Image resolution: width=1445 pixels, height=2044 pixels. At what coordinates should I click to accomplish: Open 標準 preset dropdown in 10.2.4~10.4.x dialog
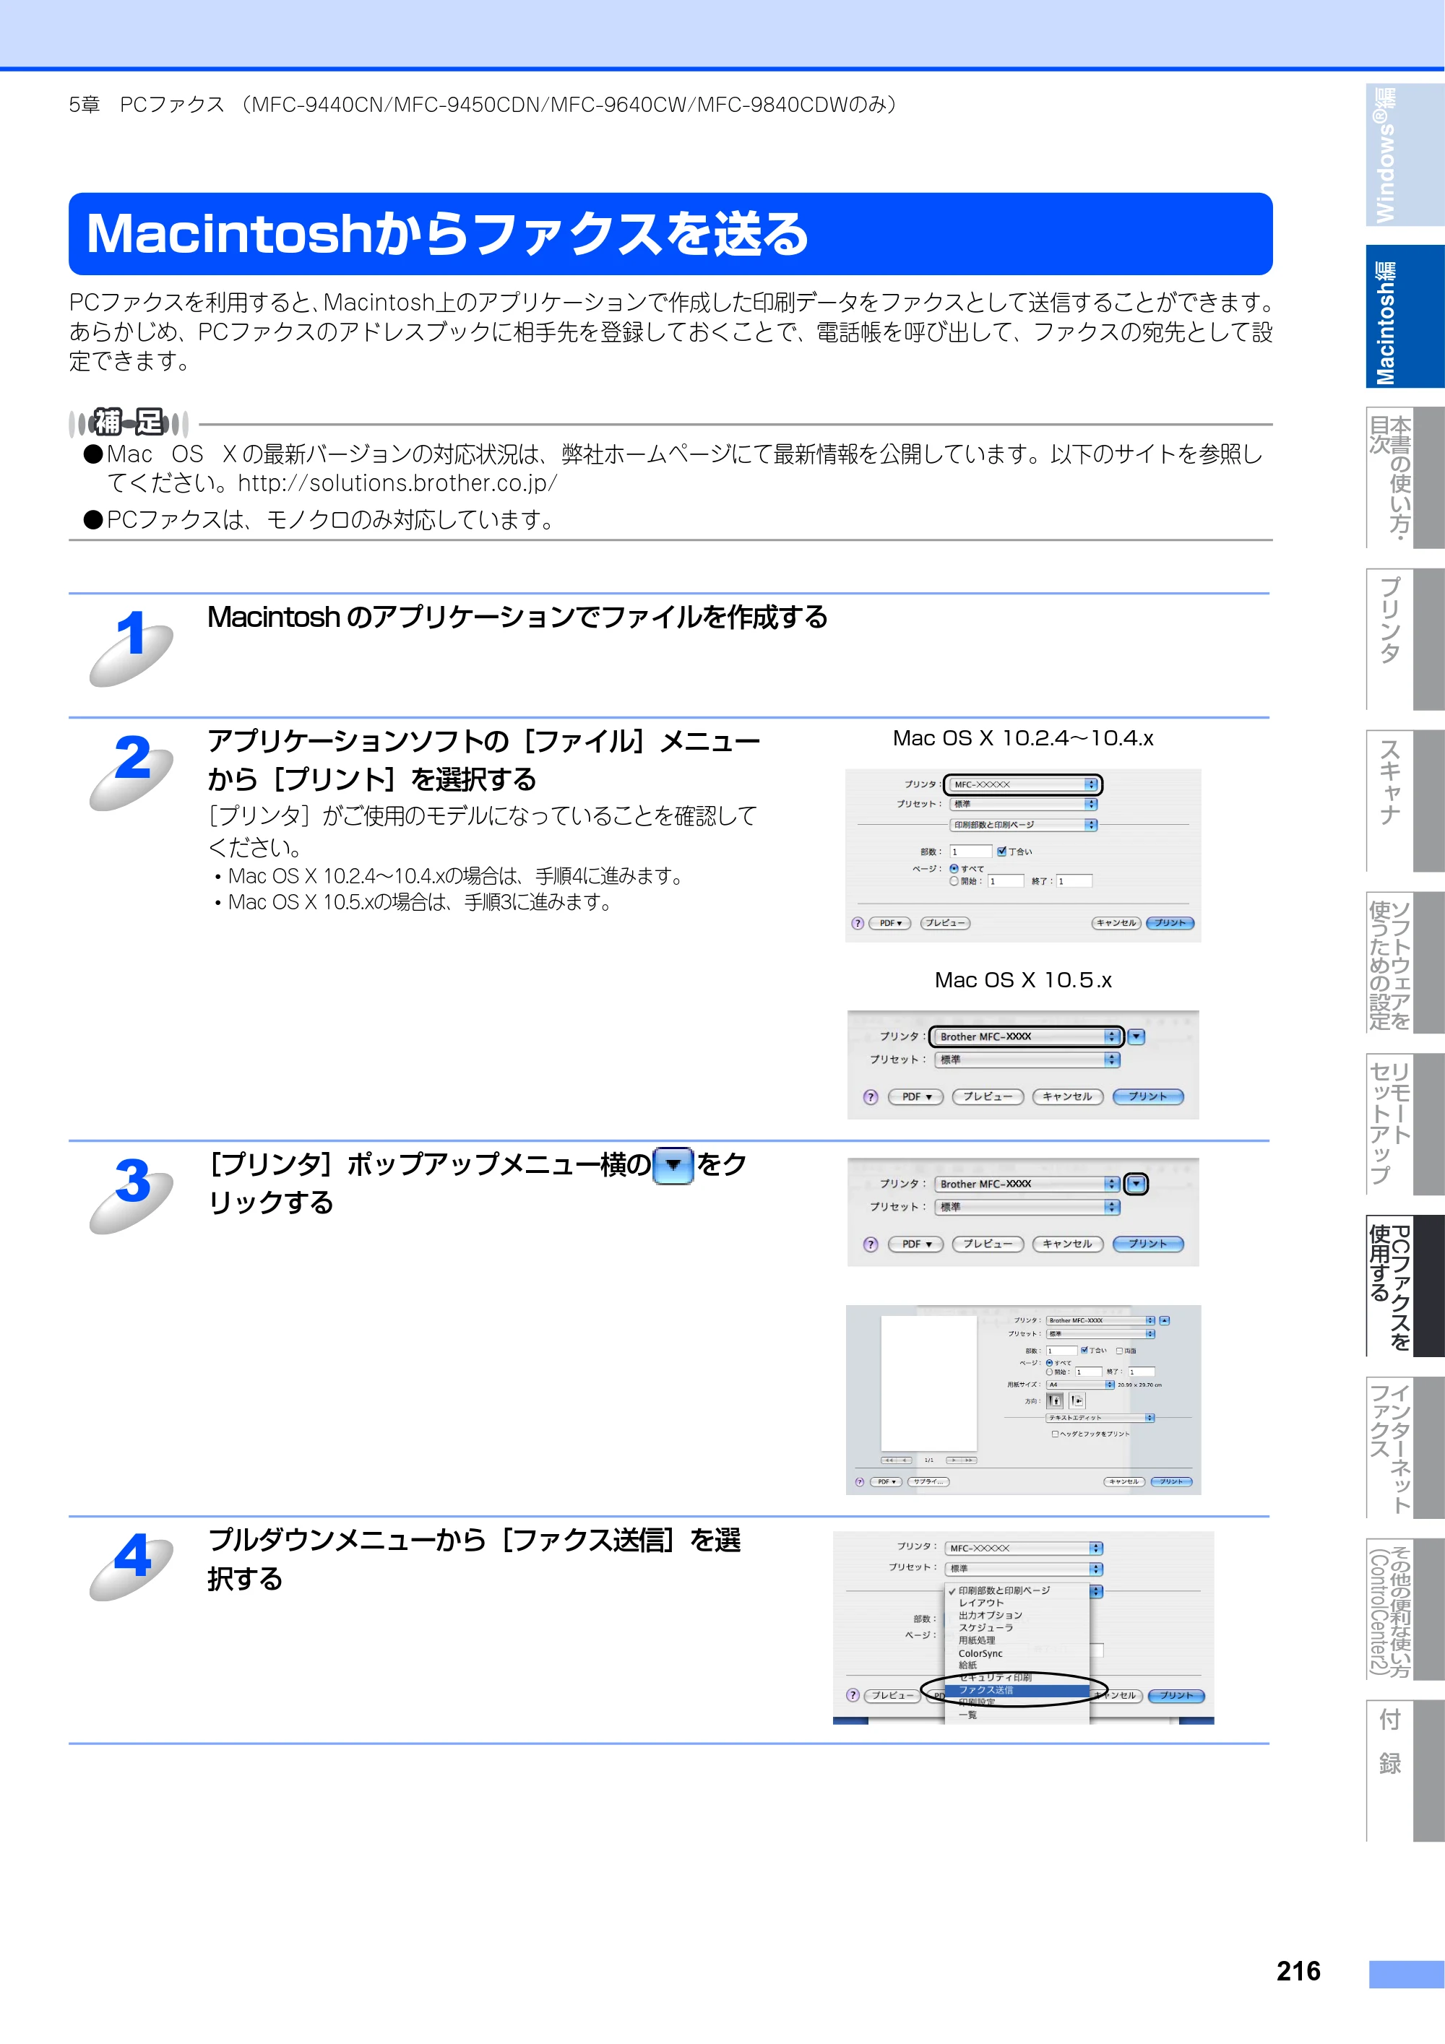pos(1023,804)
